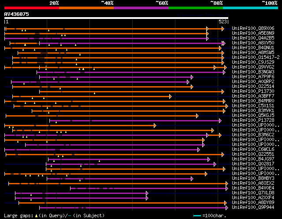Open the UniRef100_O15417-2 label
The height and width of the screenshot is (219, 282).
(256, 58)
